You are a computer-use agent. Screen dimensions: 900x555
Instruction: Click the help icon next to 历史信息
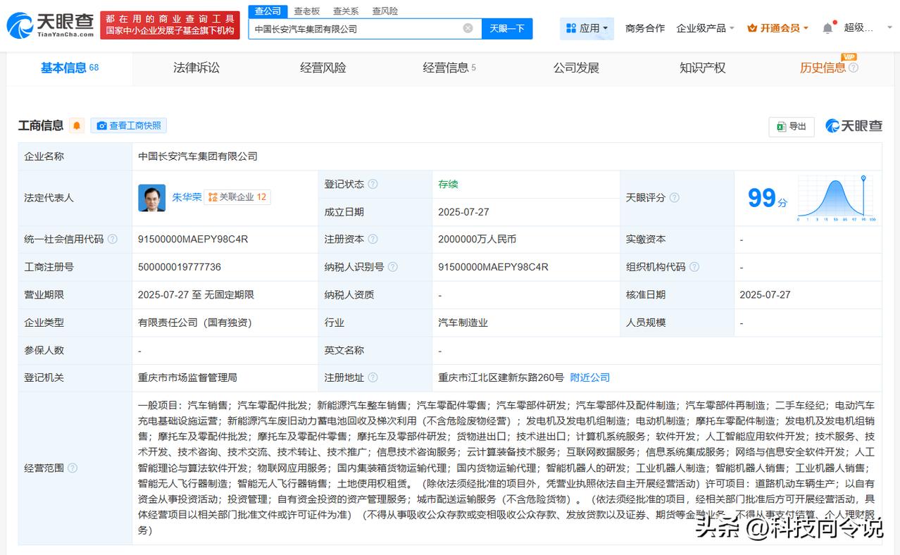pos(853,68)
